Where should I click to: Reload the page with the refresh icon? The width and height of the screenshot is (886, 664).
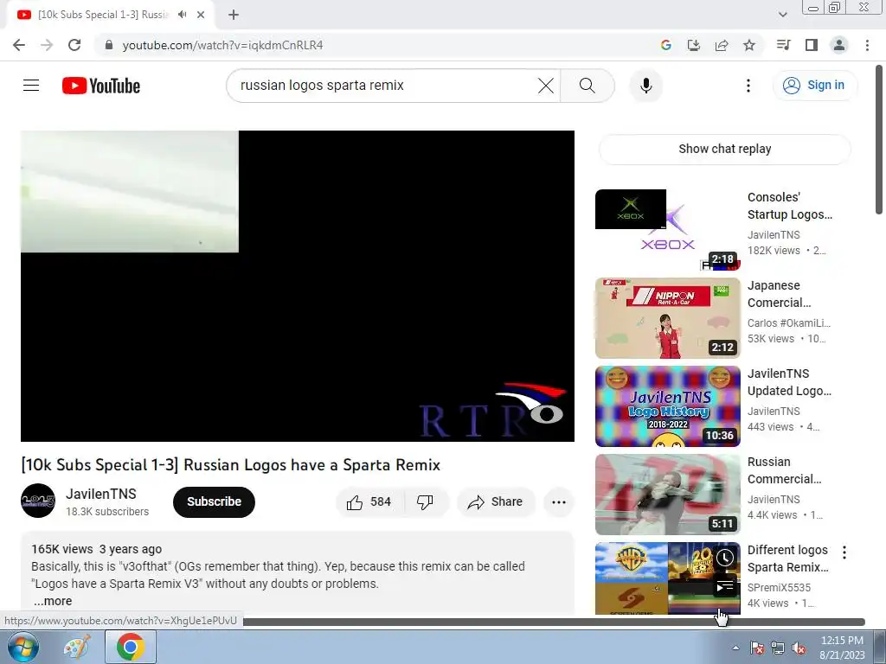74,45
